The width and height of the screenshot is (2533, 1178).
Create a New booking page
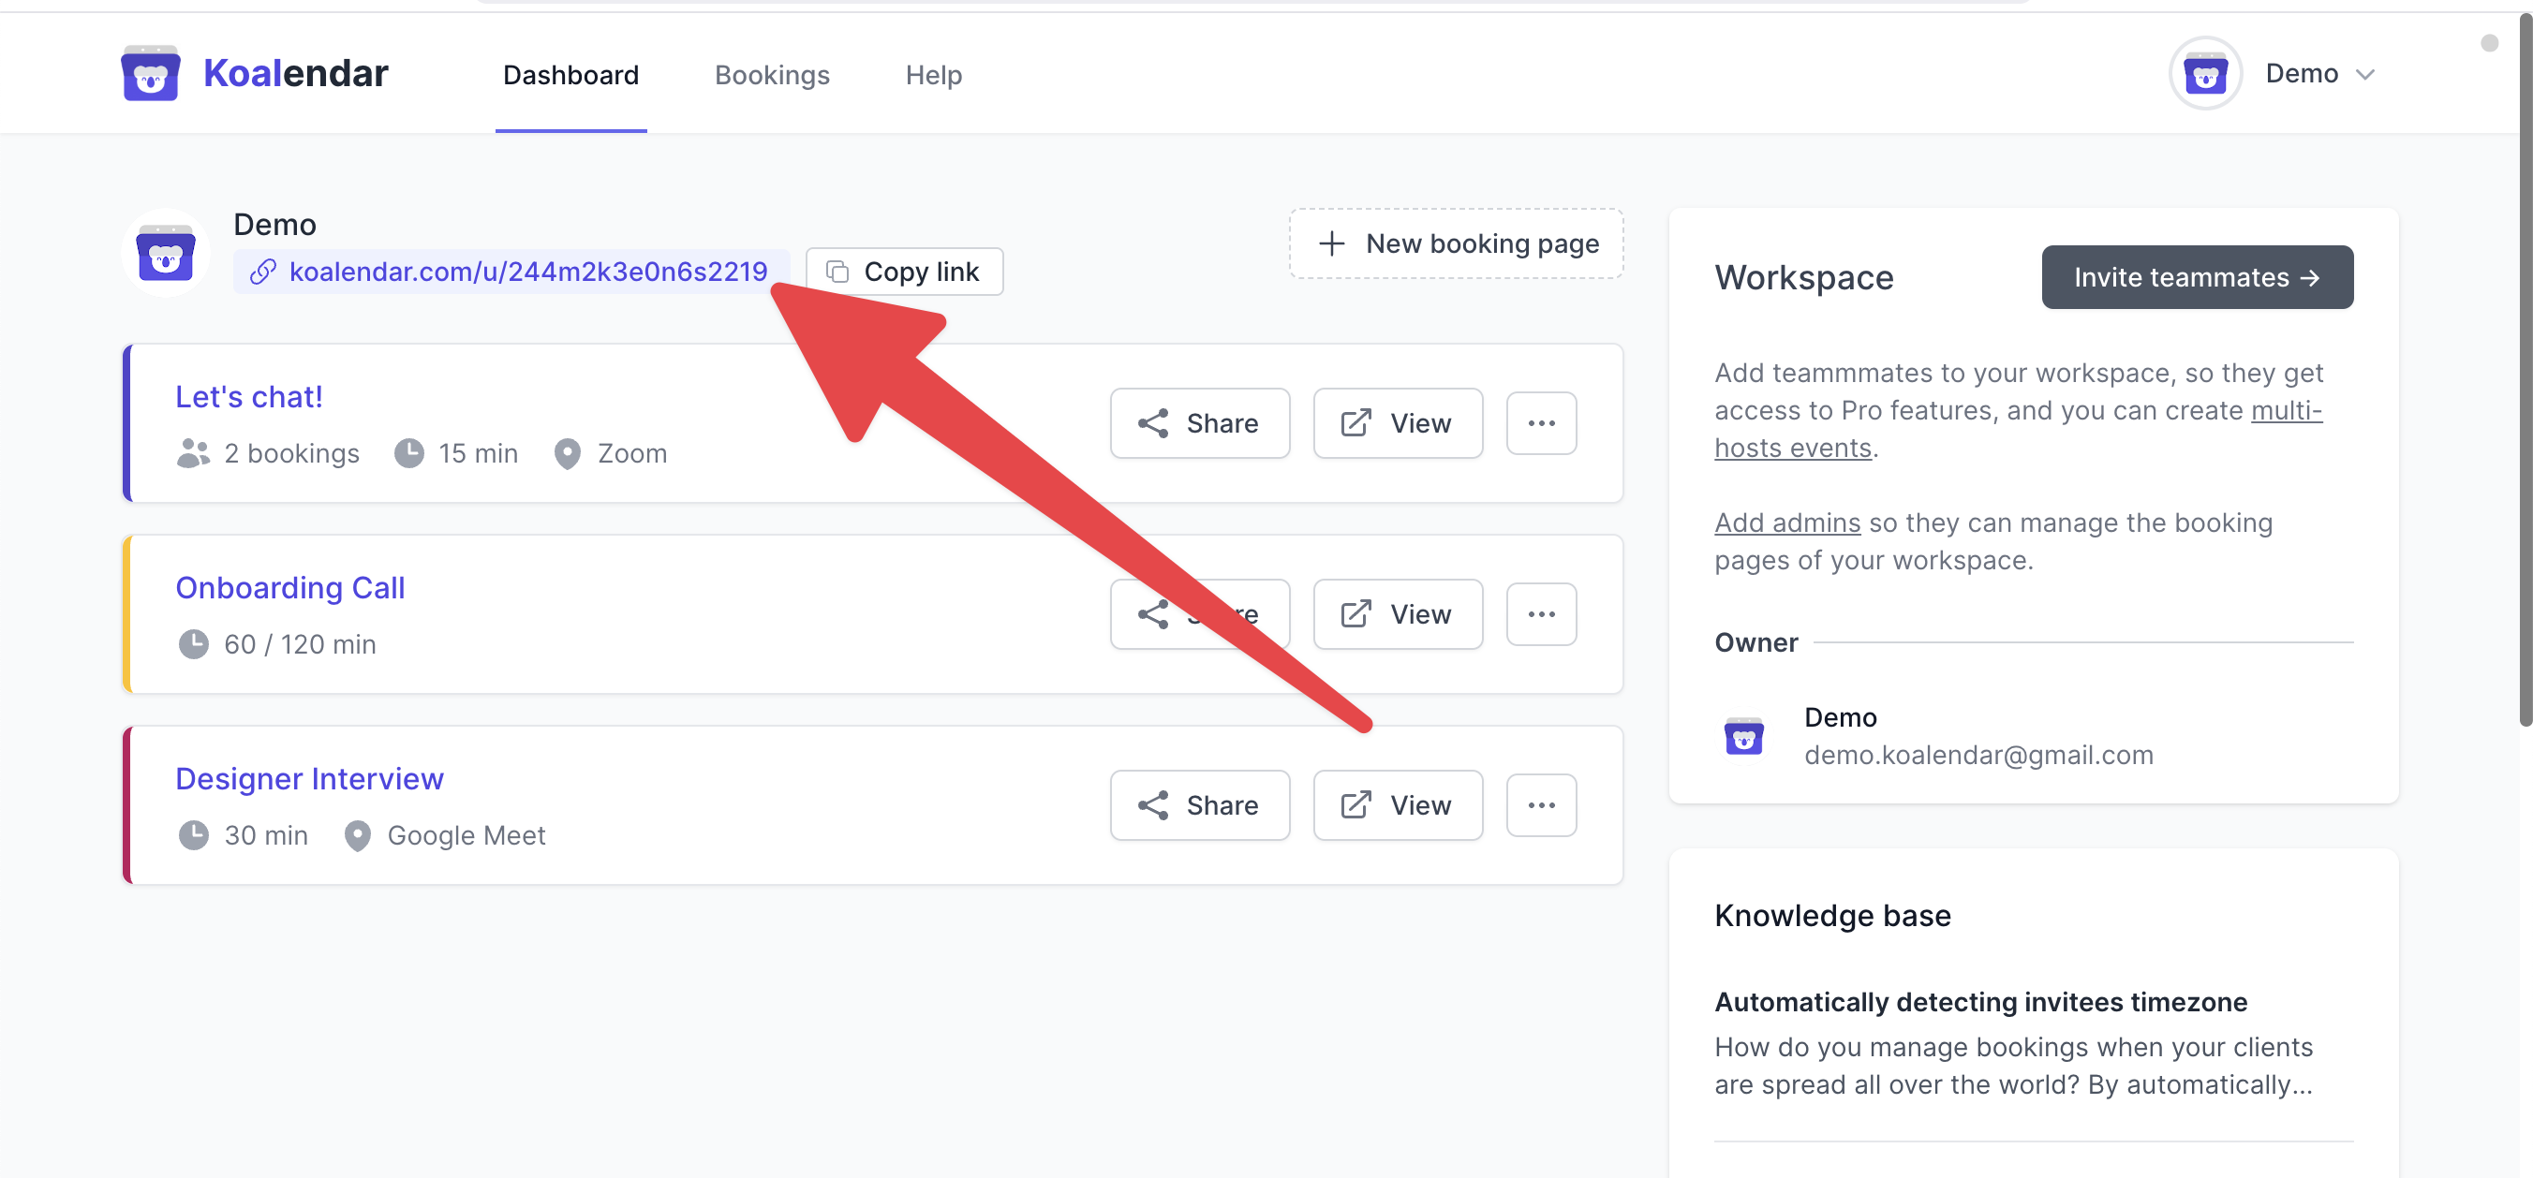point(1457,243)
